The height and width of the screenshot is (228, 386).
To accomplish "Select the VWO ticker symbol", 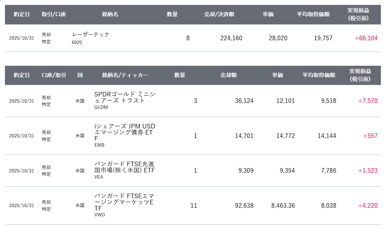I will point(99,215).
